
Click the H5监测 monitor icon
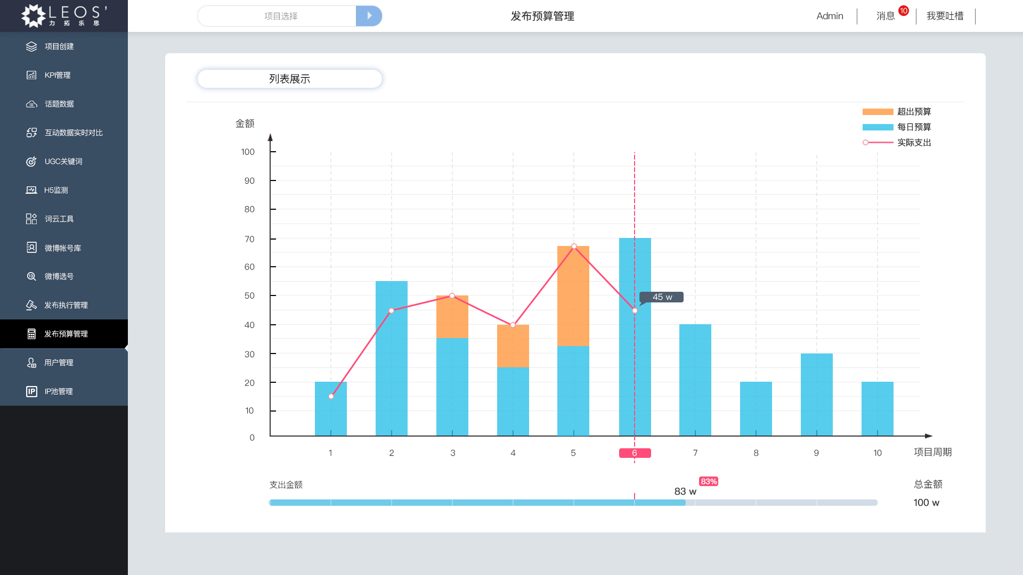(x=31, y=190)
